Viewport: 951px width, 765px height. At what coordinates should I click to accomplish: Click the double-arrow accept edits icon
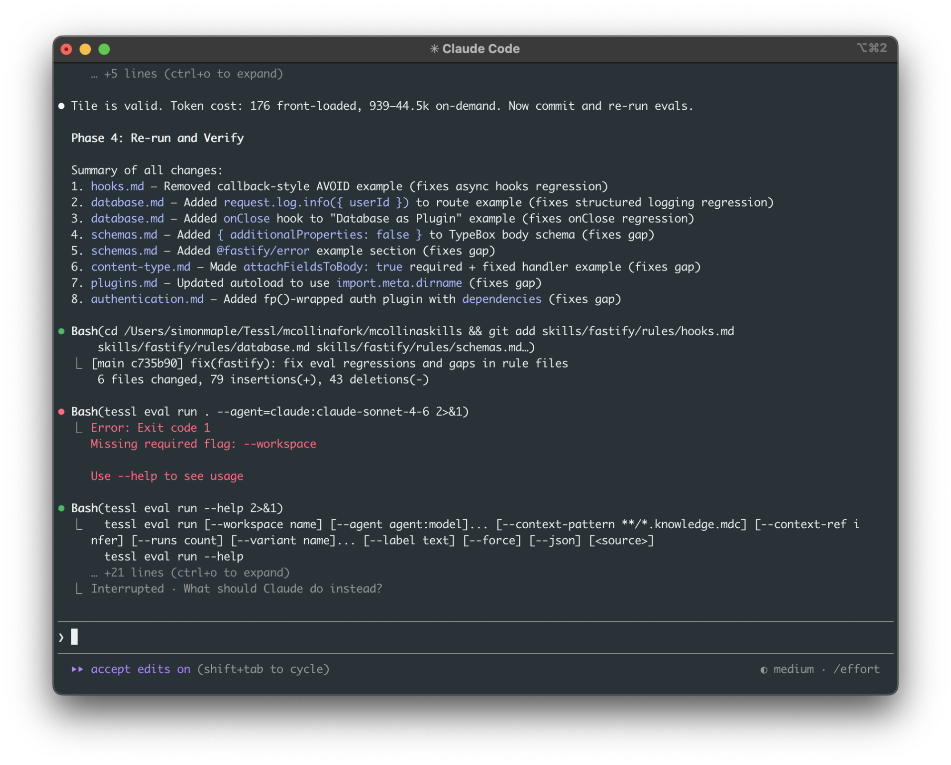click(x=78, y=669)
